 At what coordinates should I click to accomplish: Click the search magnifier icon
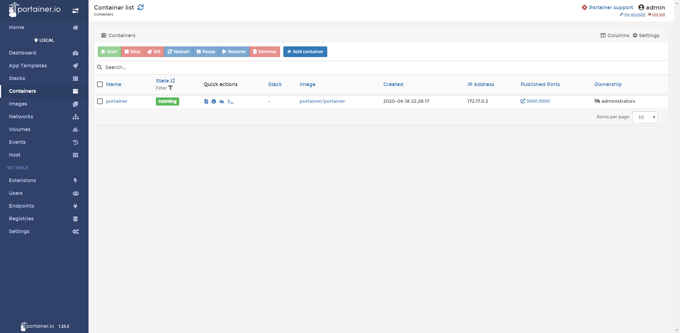tap(100, 67)
